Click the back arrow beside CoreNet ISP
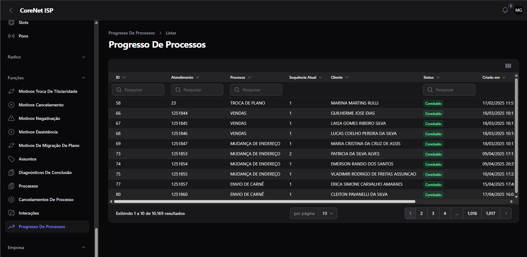Screen dimensions: 527x257 11,10
